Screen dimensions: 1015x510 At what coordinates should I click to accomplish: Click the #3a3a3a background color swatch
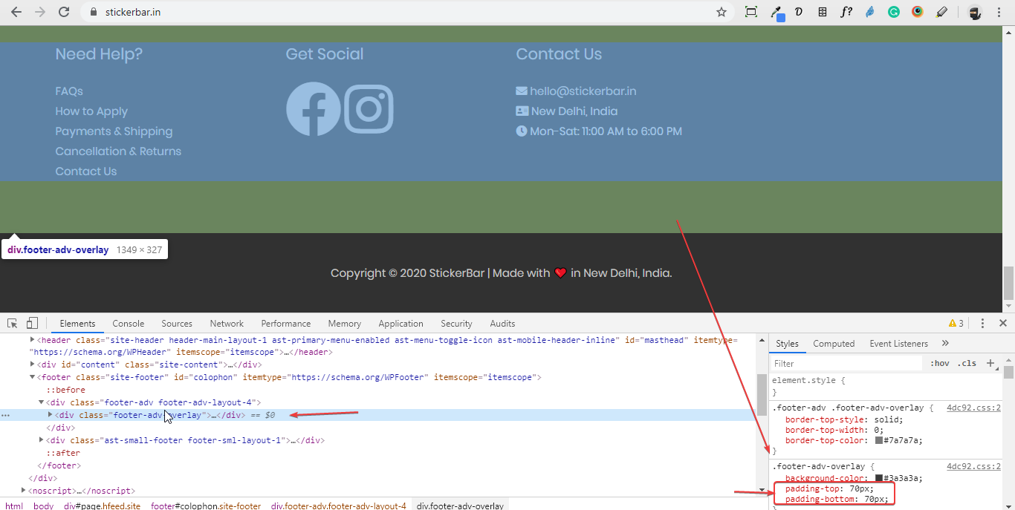click(x=879, y=478)
